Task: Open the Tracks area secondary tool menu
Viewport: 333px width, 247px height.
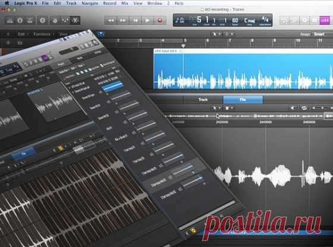Action: point(229,34)
